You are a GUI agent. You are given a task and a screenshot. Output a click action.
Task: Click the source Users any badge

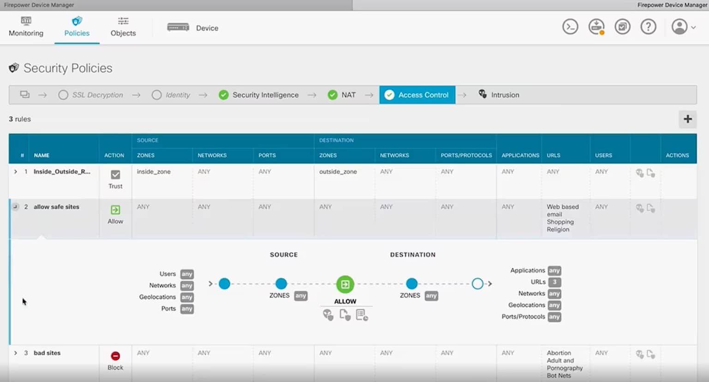pyautogui.click(x=187, y=274)
